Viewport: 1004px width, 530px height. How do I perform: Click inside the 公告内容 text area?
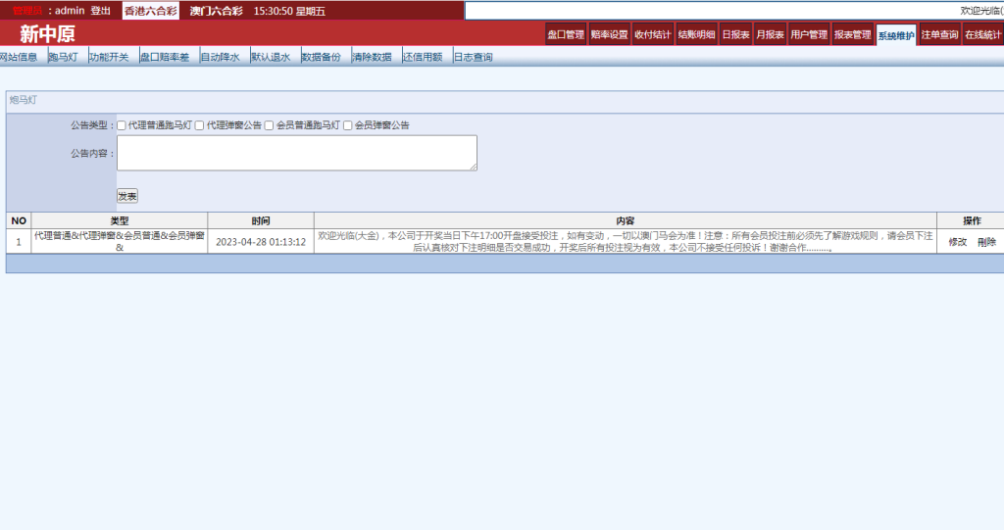[x=296, y=153]
